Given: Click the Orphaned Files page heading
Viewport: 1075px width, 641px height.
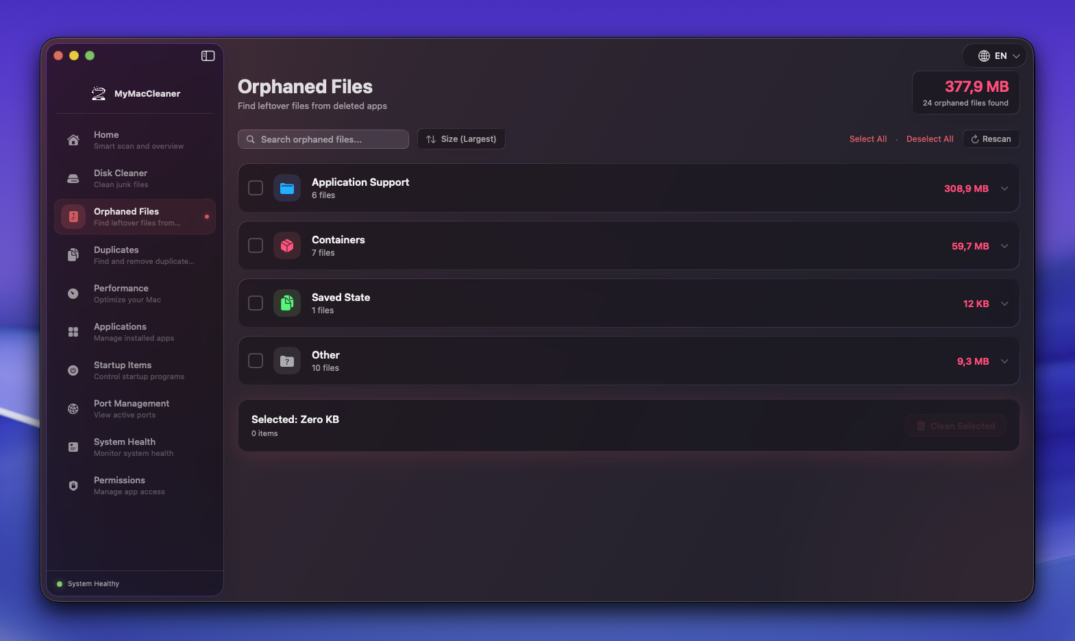Looking at the screenshot, I should pyautogui.click(x=305, y=86).
